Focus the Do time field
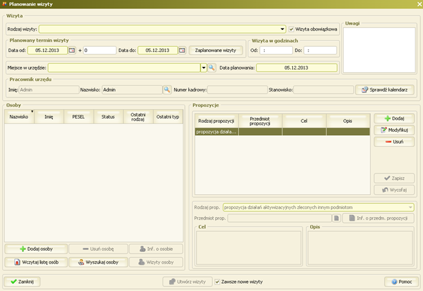The width and height of the screenshot is (423, 291). point(320,50)
